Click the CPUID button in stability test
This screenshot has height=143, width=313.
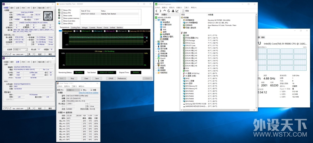point(111,78)
